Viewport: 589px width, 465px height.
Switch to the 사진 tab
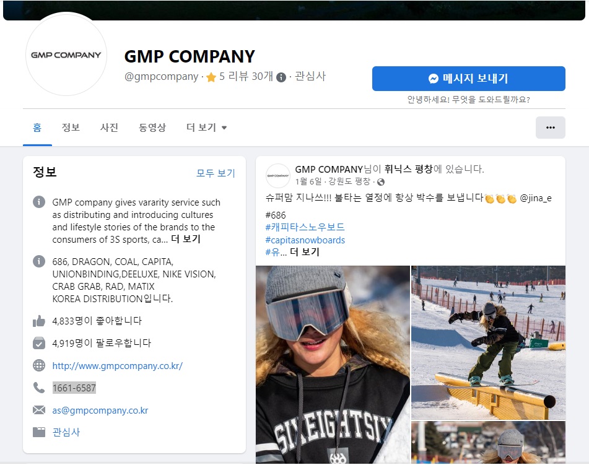tap(109, 128)
